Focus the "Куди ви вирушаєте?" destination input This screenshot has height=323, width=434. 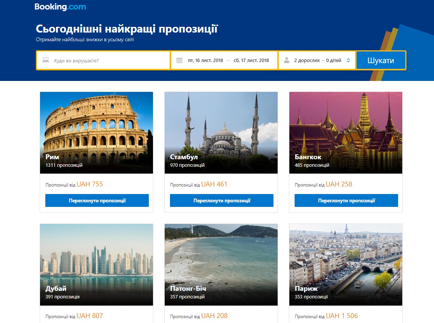tap(103, 61)
